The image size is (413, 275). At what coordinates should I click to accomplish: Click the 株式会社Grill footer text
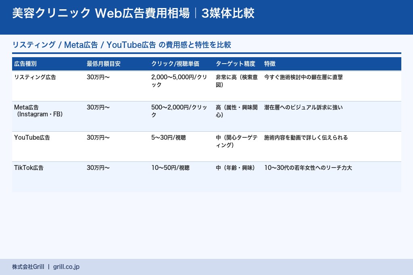pos(27,267)
